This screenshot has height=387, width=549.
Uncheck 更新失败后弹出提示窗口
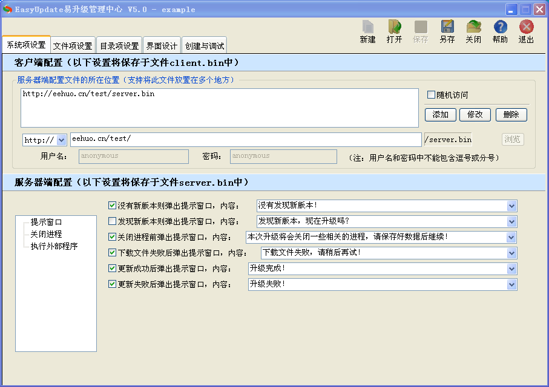pos(112,284)
